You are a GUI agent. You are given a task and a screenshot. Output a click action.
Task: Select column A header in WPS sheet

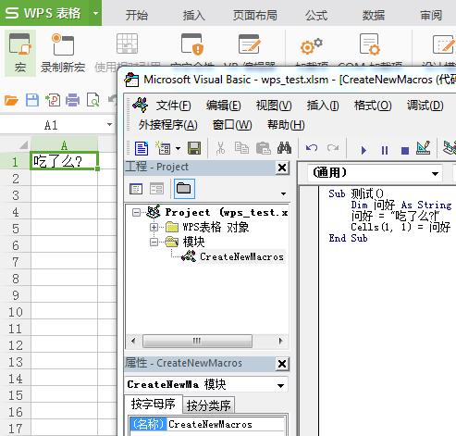click(x=64, y=144)
